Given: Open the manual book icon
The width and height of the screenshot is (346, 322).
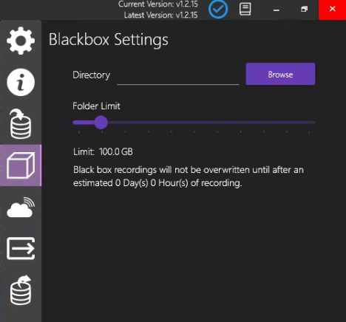Looking at the screenshot, I should point(245,10).
